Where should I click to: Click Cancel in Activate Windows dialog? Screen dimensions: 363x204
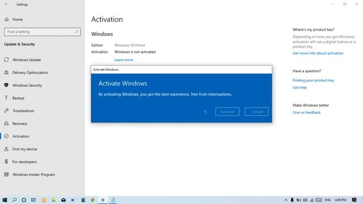[x=256, y=112]
